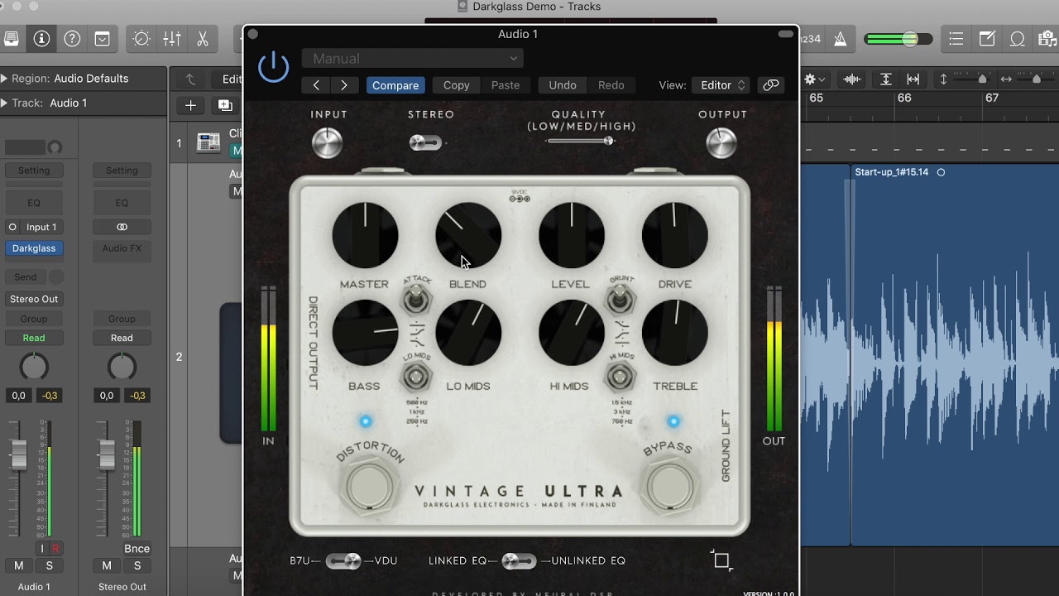
Task: Toggle the STEREO switch
Action: click(x=425, y=143)
